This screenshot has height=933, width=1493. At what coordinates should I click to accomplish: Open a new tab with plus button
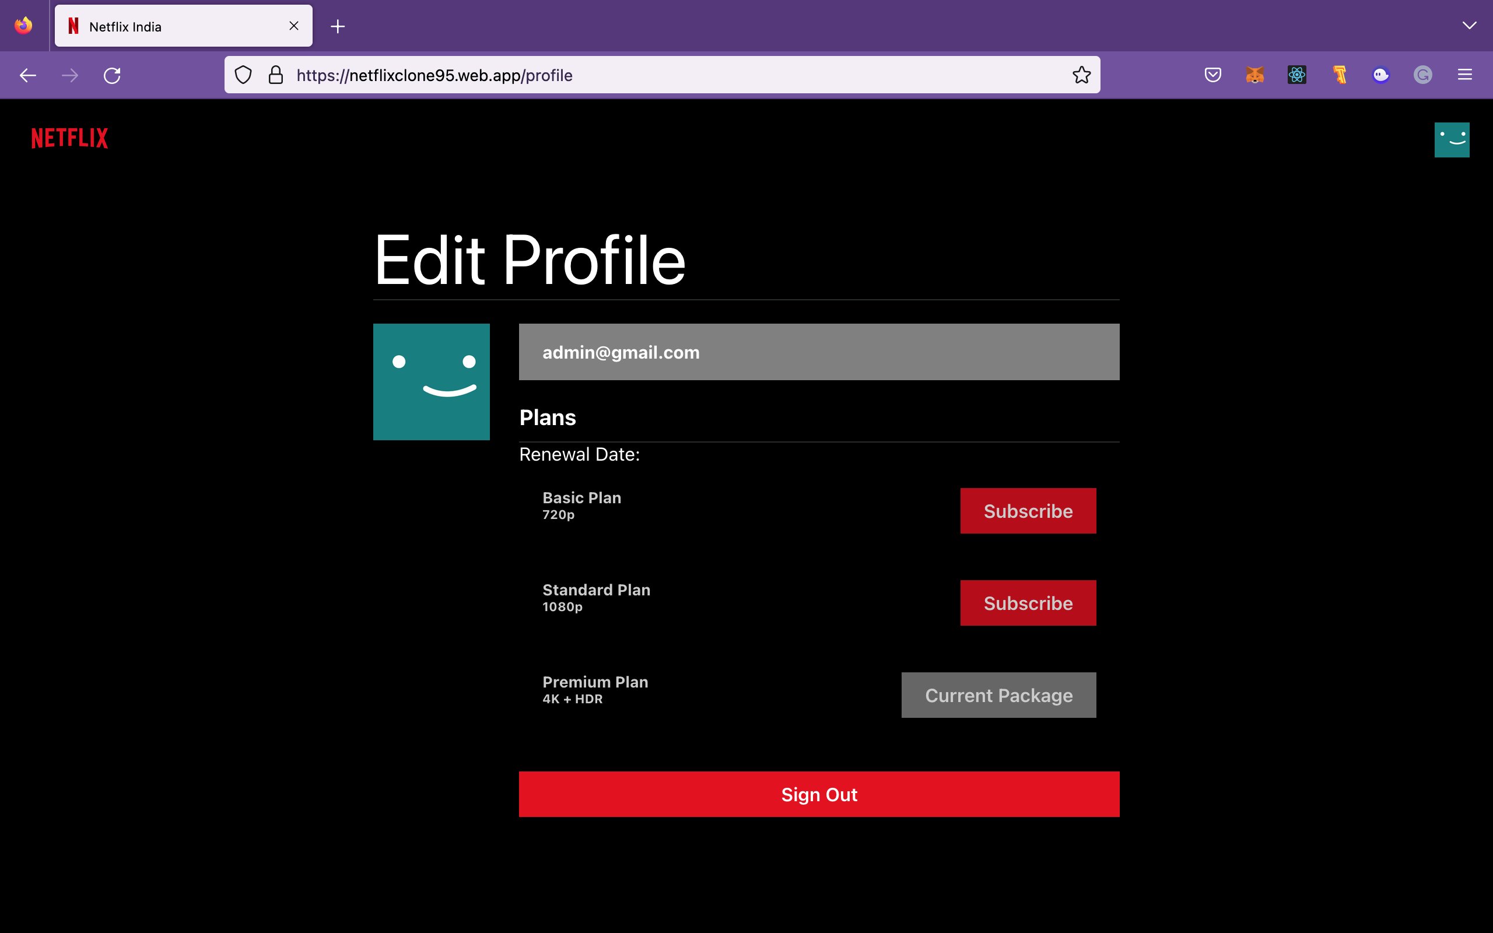point(338,26)
